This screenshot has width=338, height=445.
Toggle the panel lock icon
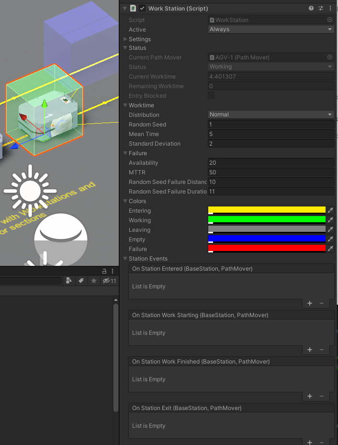coord(104,271)
